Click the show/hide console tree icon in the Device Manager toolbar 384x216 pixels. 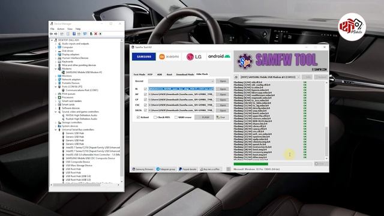pos(62,34)
